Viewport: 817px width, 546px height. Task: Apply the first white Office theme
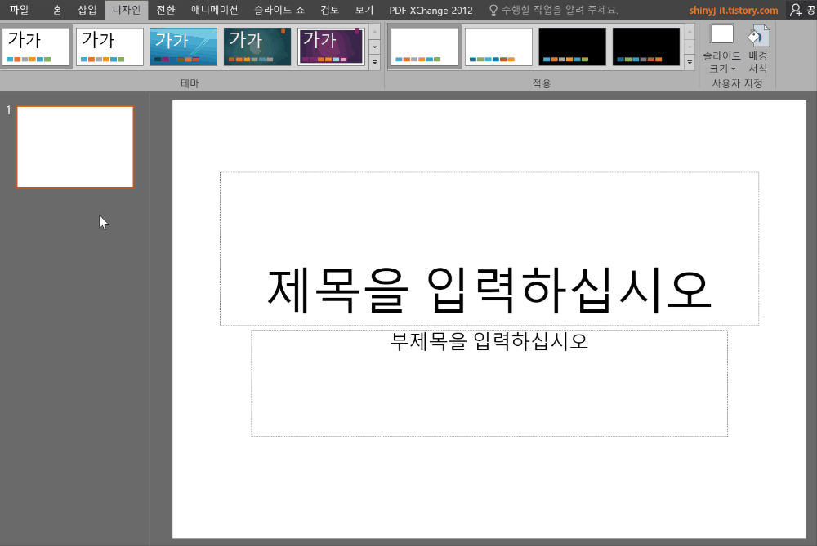[36, 47]
